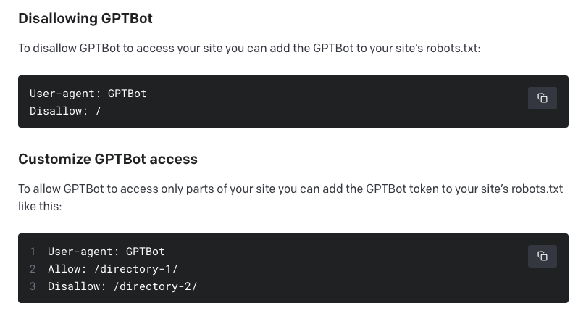Click 'User-agent: GPTBot' in the first code block
This screenshot has width=586, height=327.
(88, 94)
